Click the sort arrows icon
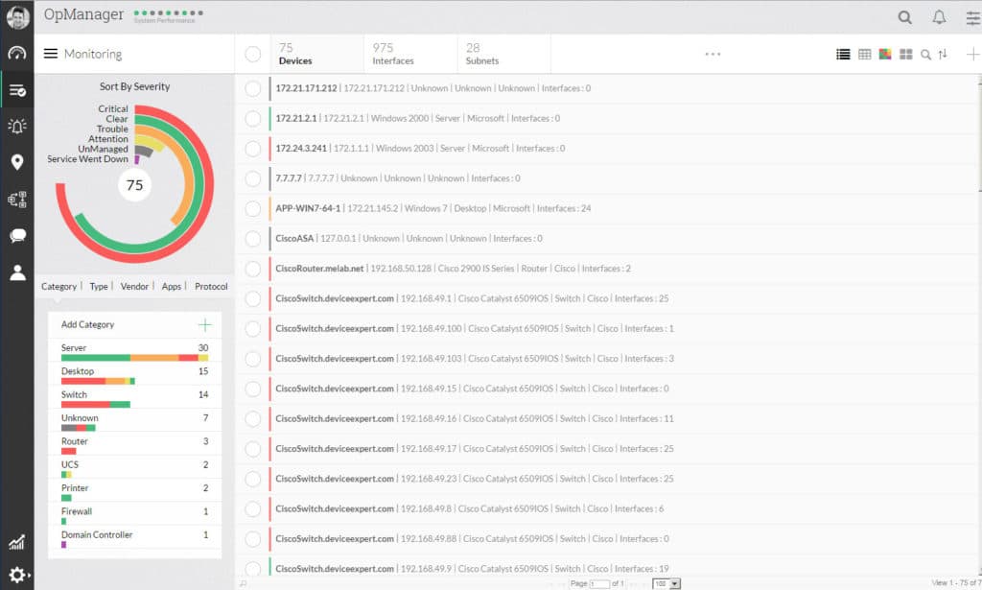This screenshot has width=982, height=590. 944,55
